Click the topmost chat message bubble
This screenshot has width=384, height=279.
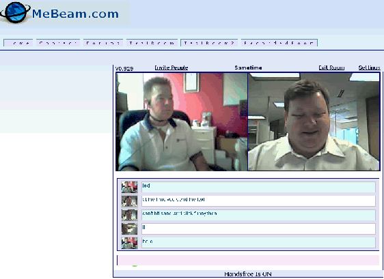(258, 187)
